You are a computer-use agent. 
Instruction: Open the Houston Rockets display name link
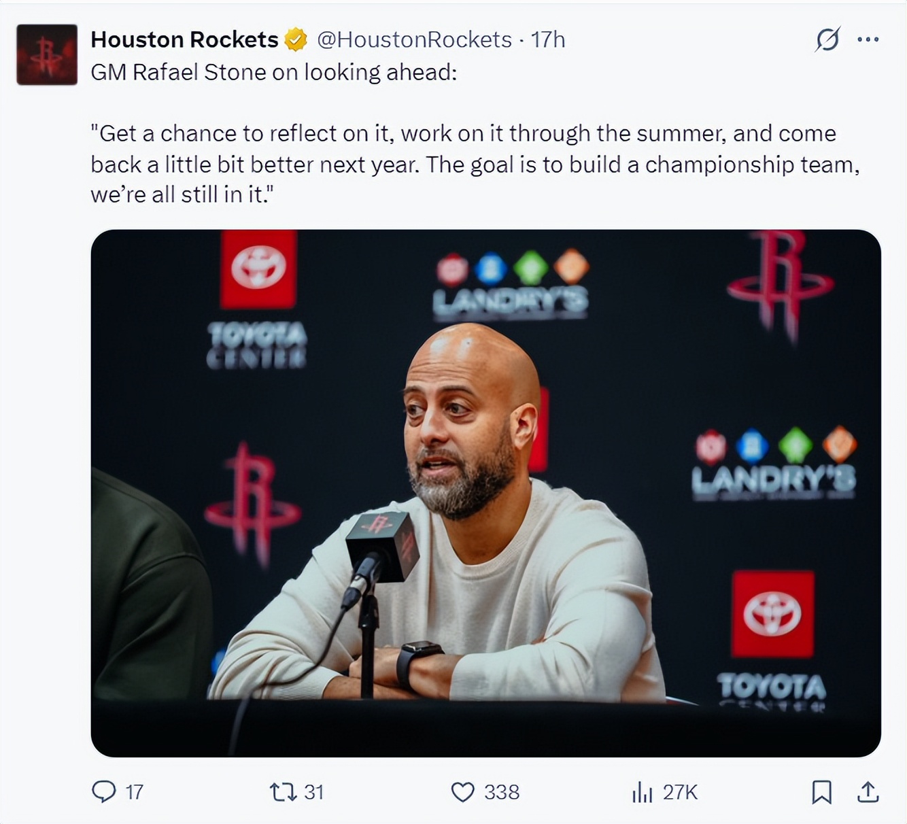[184, 39]
